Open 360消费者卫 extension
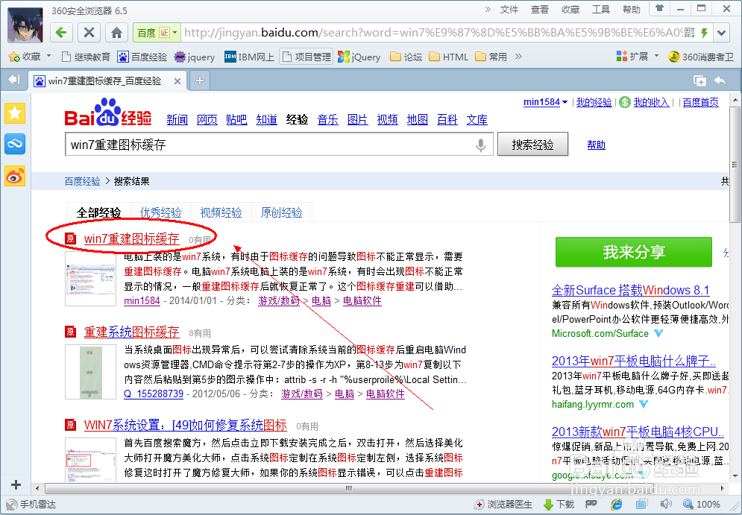This screenshot has width=742, height=515. 701,57
